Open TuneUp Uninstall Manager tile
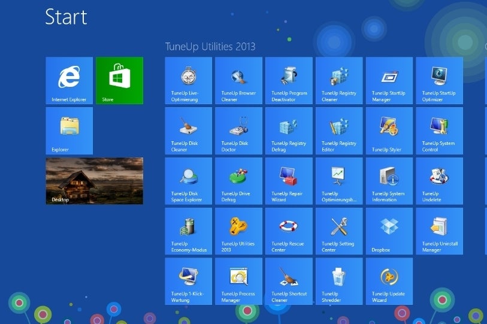This screenshot has height=324, width=487. [x=440, y=231]
